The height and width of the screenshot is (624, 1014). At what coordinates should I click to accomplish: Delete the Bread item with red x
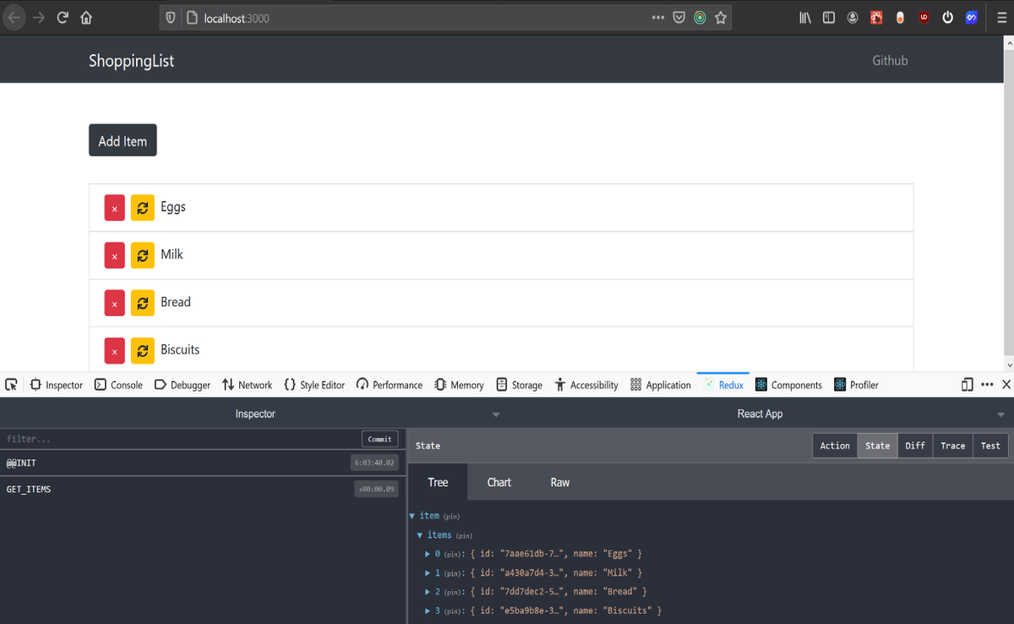pyautogui.click(x=115, y=303)
